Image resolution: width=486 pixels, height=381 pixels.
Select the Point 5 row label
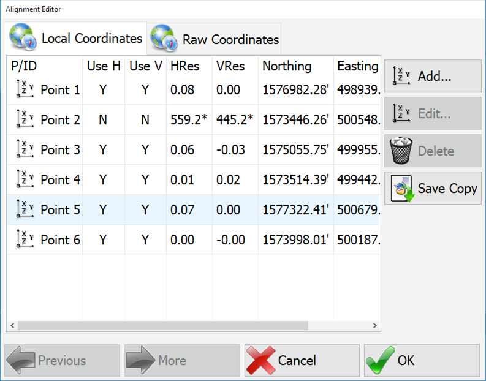pyautogui.click(x=60, y=210)
